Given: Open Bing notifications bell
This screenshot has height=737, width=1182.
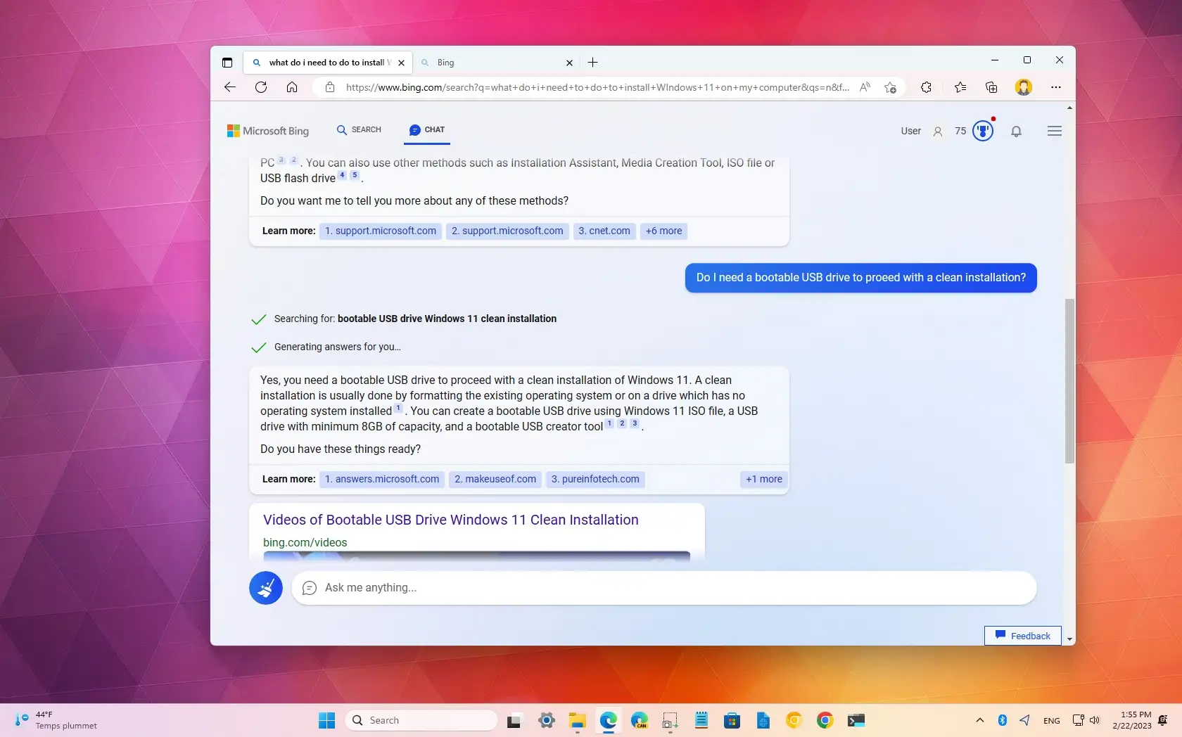Looking at the screenshot, I should [x=1016, y=132].
